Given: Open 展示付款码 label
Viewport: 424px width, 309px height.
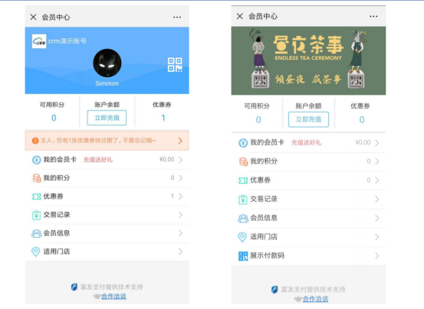Looking at the screenshot, I should click(267, 255).
